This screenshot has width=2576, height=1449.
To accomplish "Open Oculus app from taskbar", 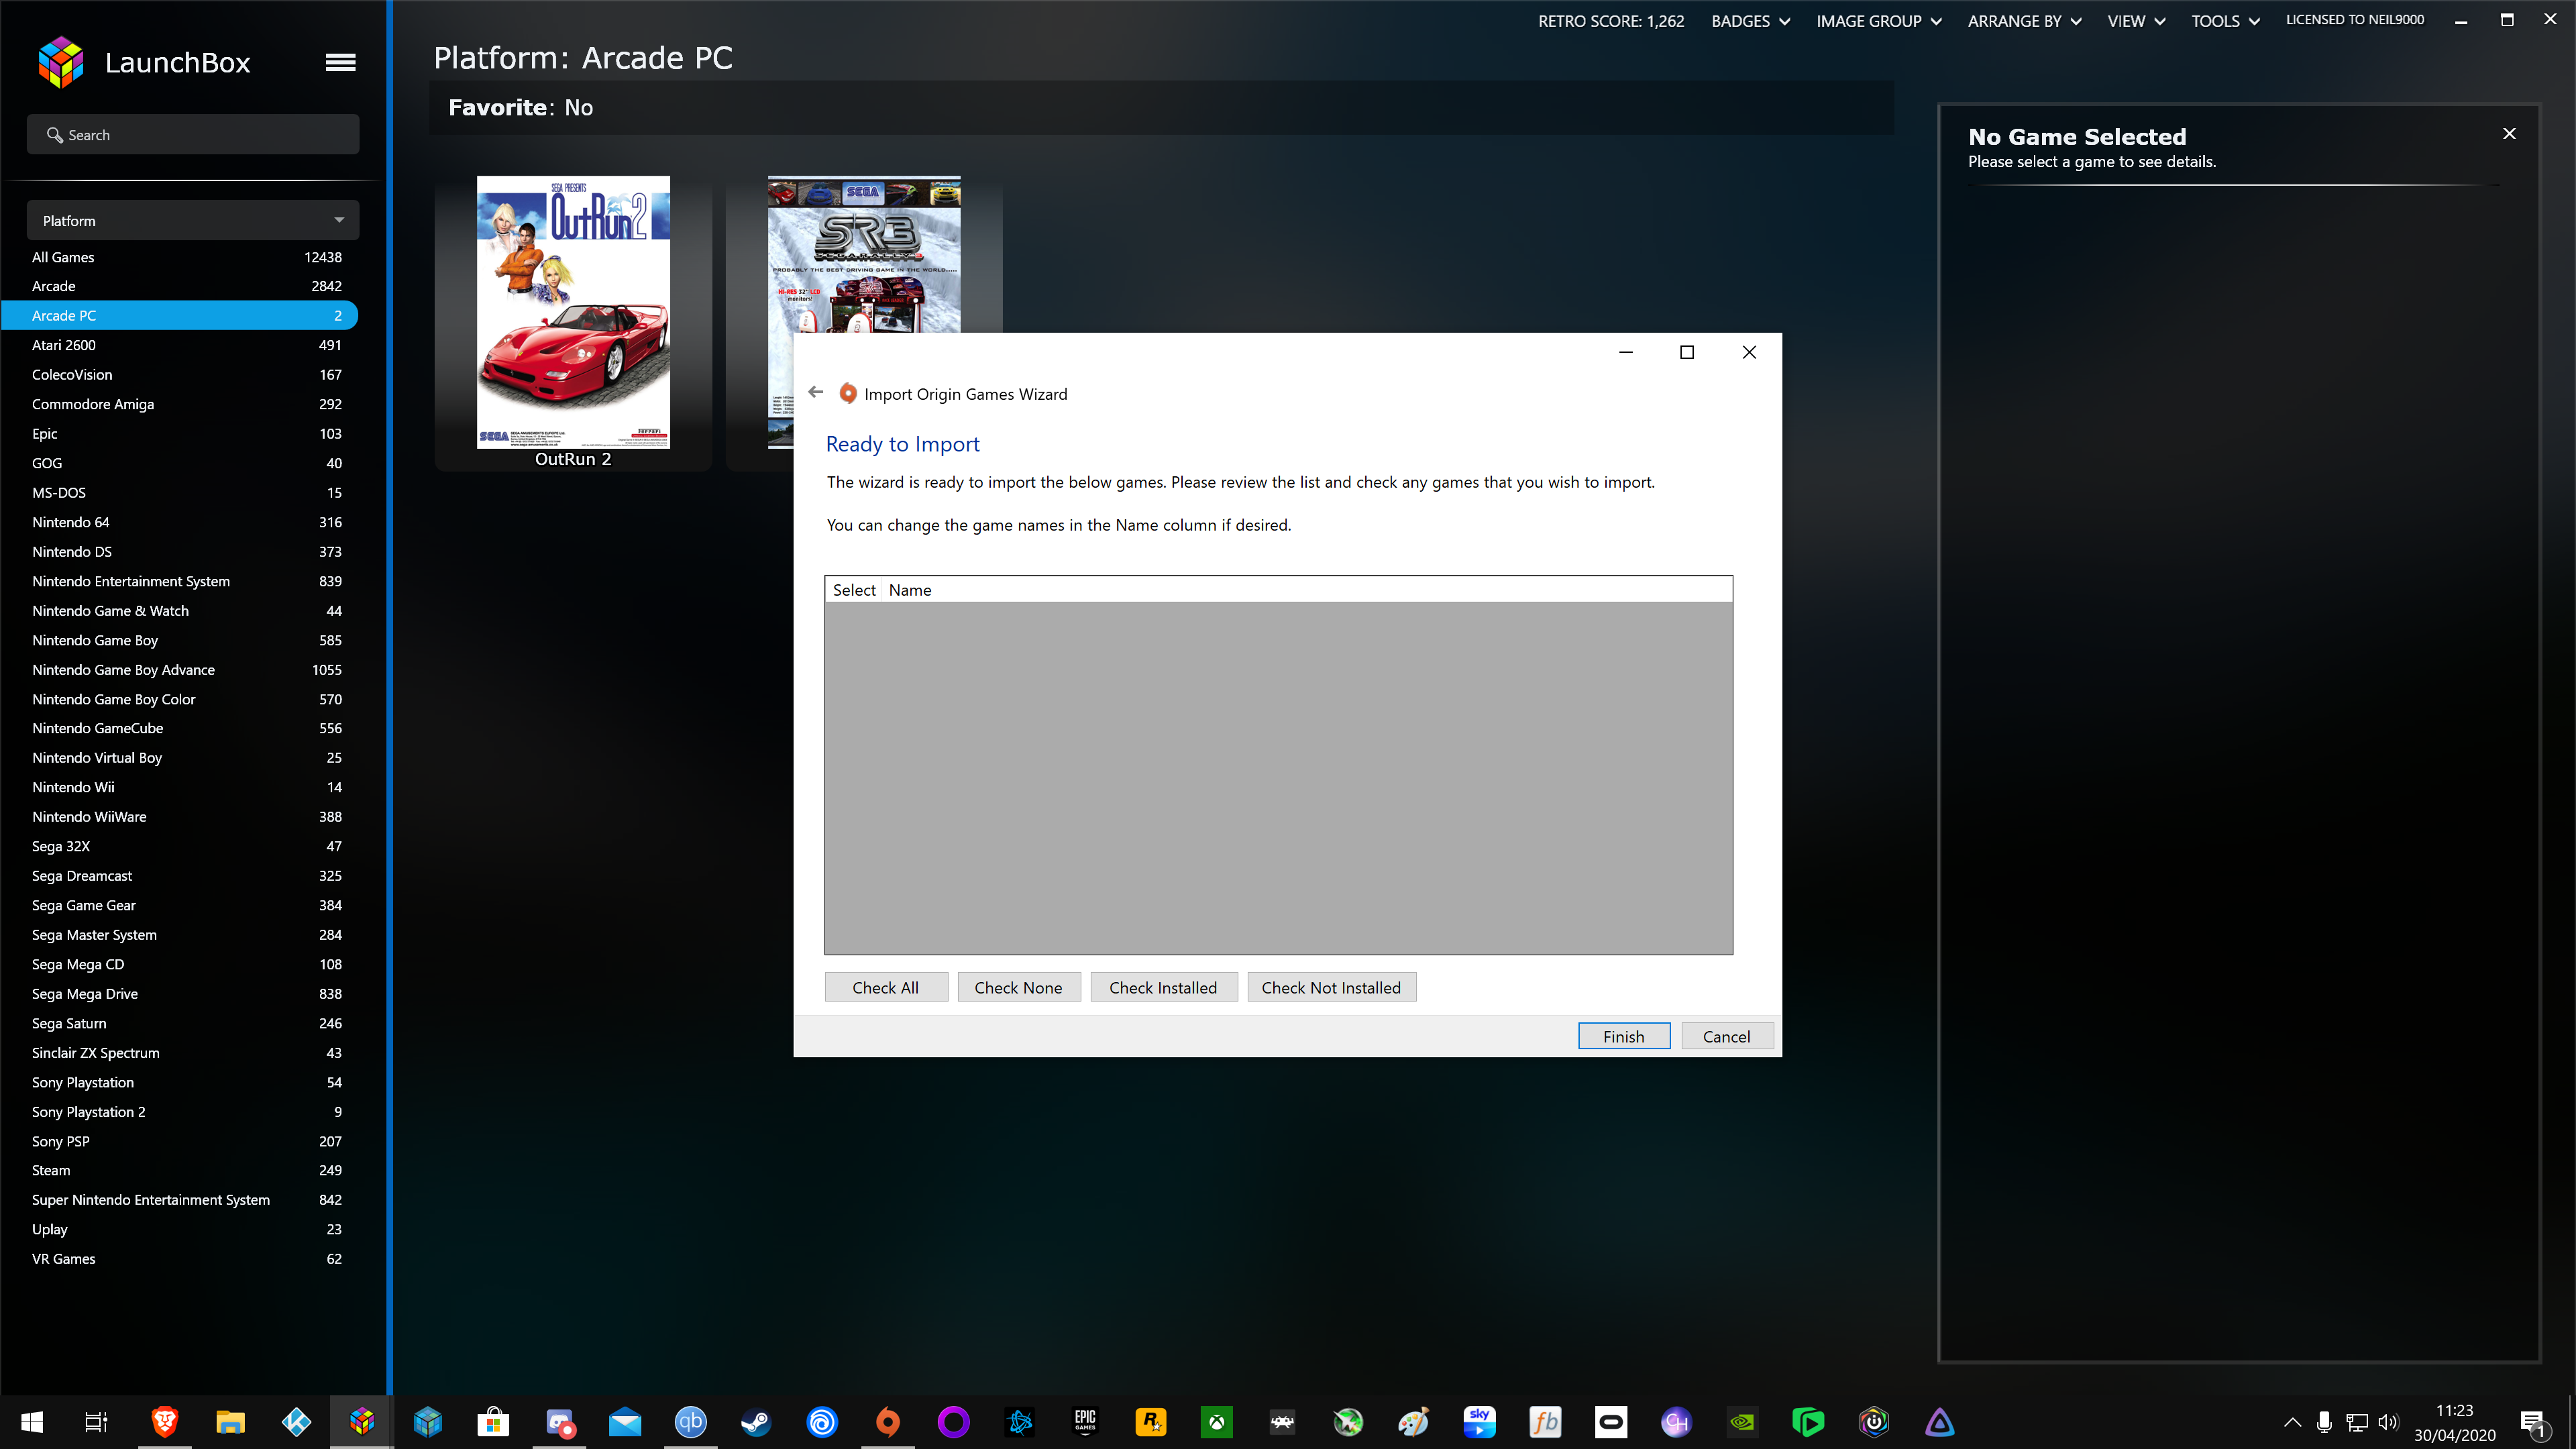I will click(x=1611, y=1422).
